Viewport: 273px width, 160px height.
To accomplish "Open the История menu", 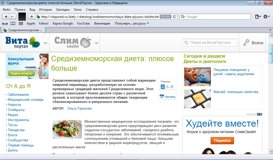I will point(45,10).
